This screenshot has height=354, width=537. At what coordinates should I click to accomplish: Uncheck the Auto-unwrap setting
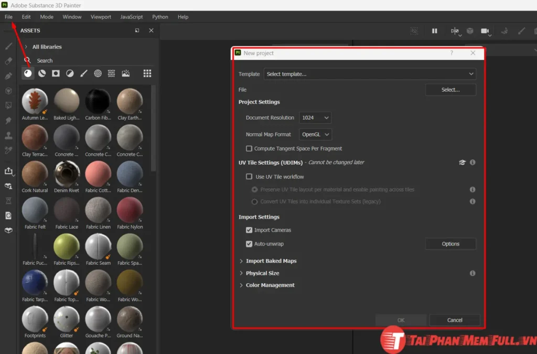point(249,243)
